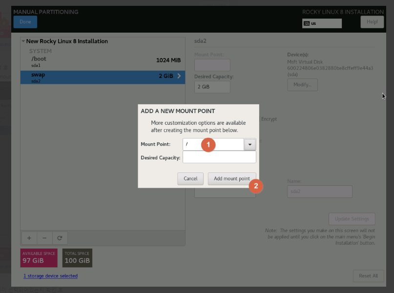Open the Help! button
Image resolution: width=394 pixels, height=293 pixels.
(372, 22)
